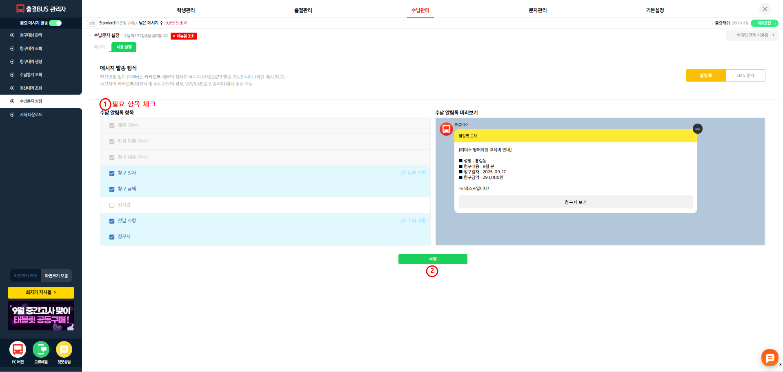Uncheck the 청구서 checkbox
This screenshot has height=372, width=783.
click(x=112, y=237)
